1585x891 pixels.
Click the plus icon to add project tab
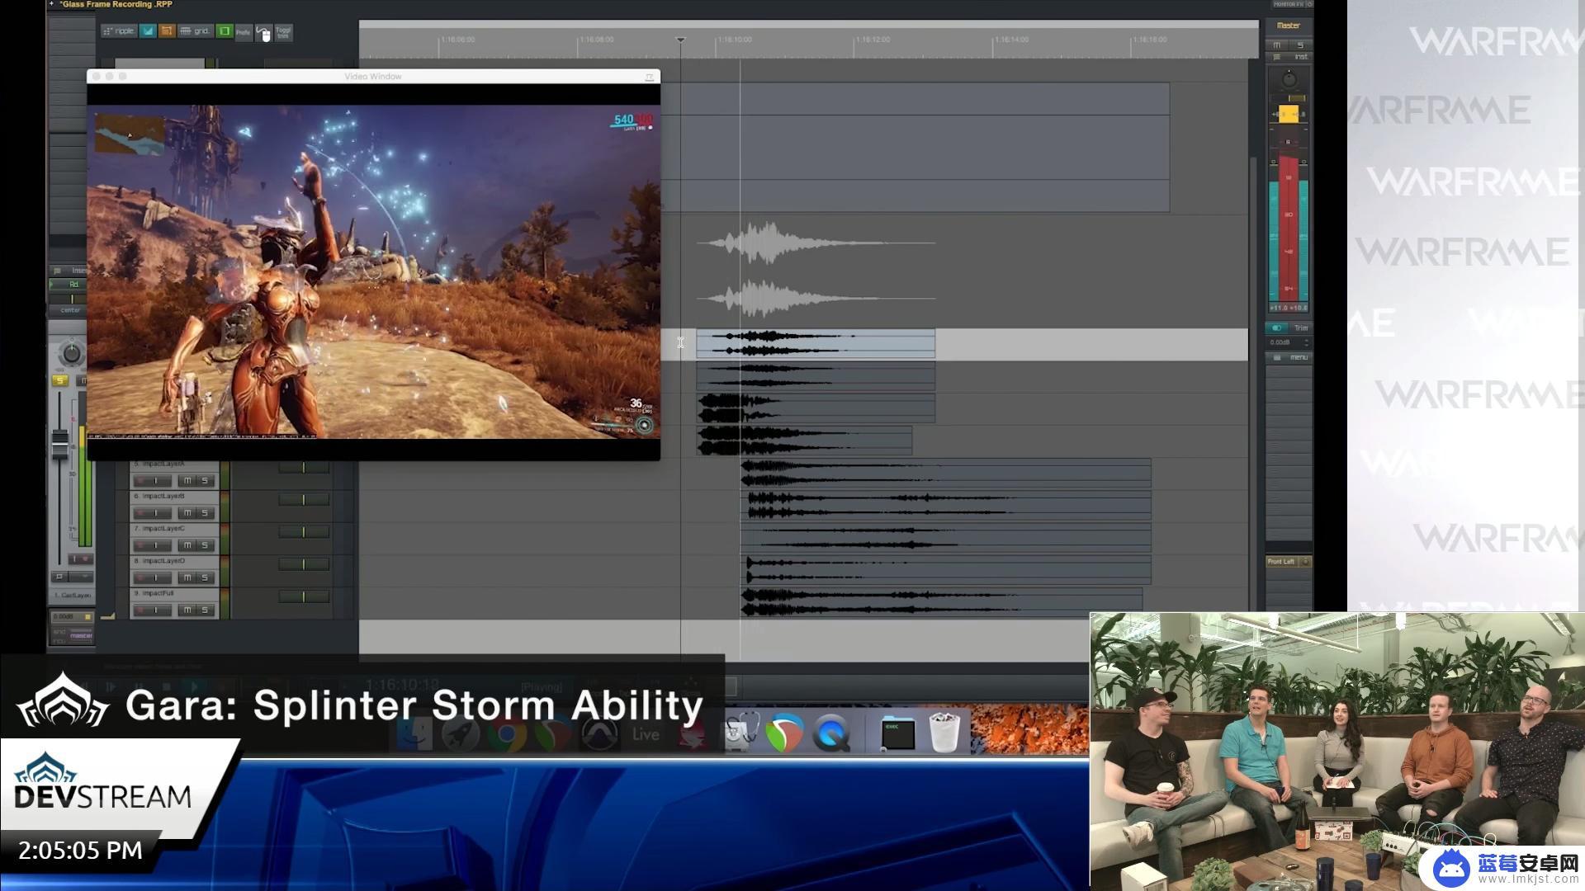(51, 4)
